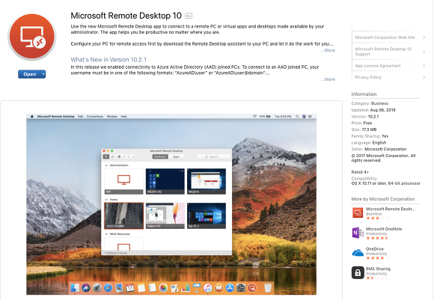Click Apple logo in preview menu bar
The image size is (434, 300).
coord(31,117)
